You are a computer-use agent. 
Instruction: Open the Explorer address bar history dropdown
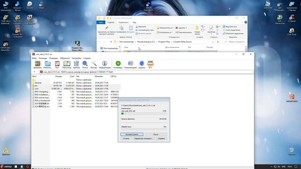click(x=213, y=42)
